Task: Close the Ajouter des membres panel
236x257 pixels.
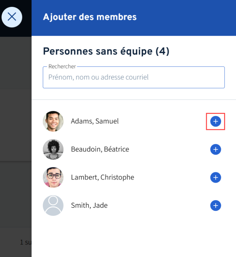Action: pos(12,17)
